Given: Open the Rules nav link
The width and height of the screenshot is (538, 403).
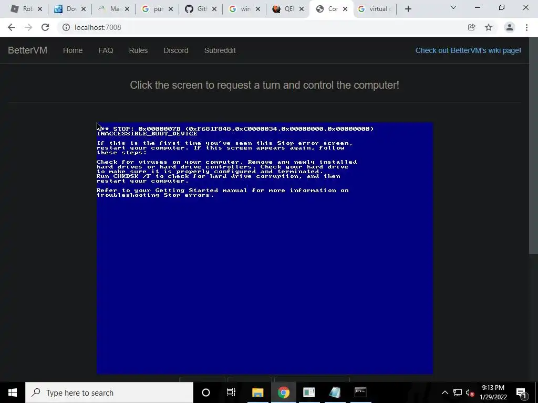Looking at the screenshot, I should pos(138,50).
